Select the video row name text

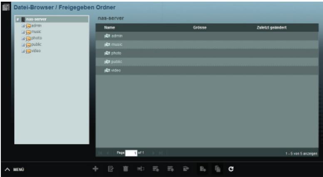pos(116,70)
